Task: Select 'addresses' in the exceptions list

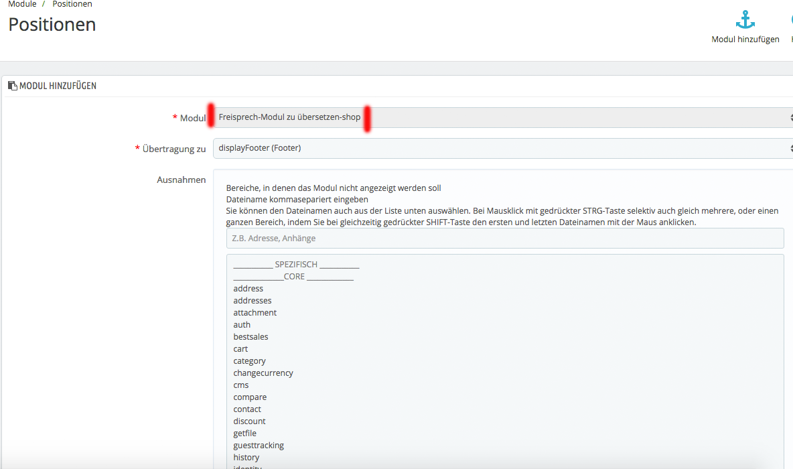Action: [x=253, y=301]
